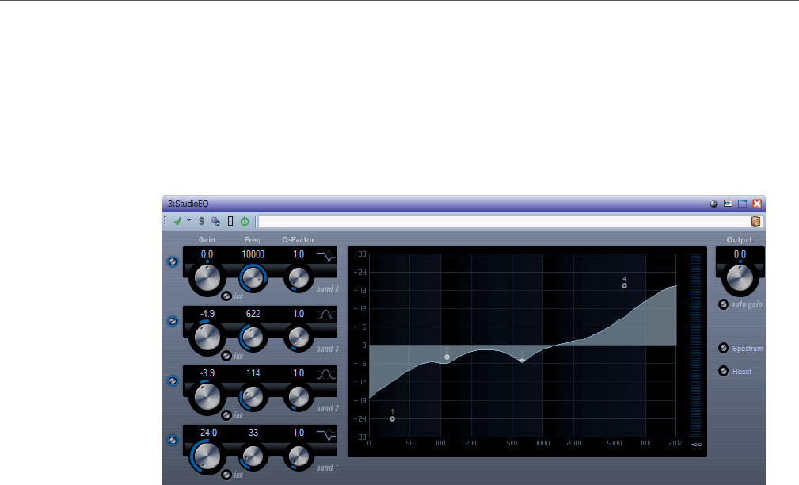Viewport: 799px width, 485px height.
Task: Click the band 2 Freq knob
Action: point(253,397)
